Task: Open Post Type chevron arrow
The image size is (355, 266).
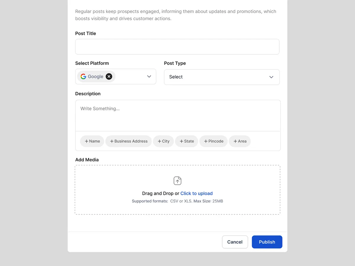Action: [x=271, y=77]
